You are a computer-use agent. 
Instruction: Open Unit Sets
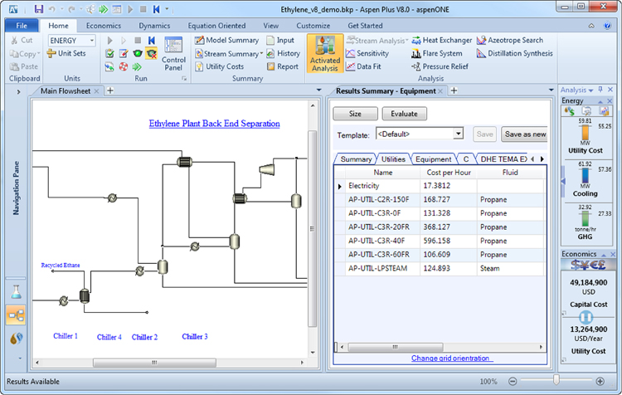tap(66, 53)
